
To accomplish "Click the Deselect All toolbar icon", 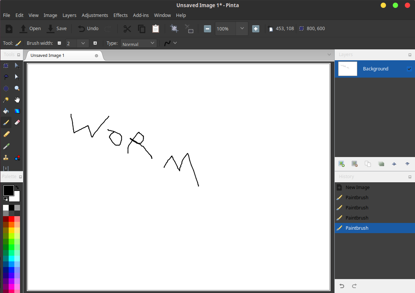I will pyautogui.click(x=189, y=29).
